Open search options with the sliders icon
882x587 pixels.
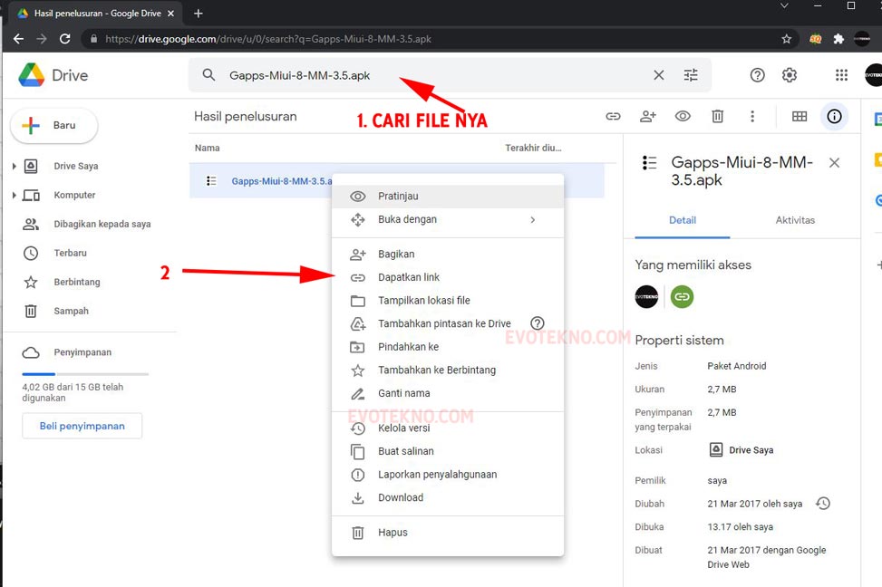pos(691,75)
